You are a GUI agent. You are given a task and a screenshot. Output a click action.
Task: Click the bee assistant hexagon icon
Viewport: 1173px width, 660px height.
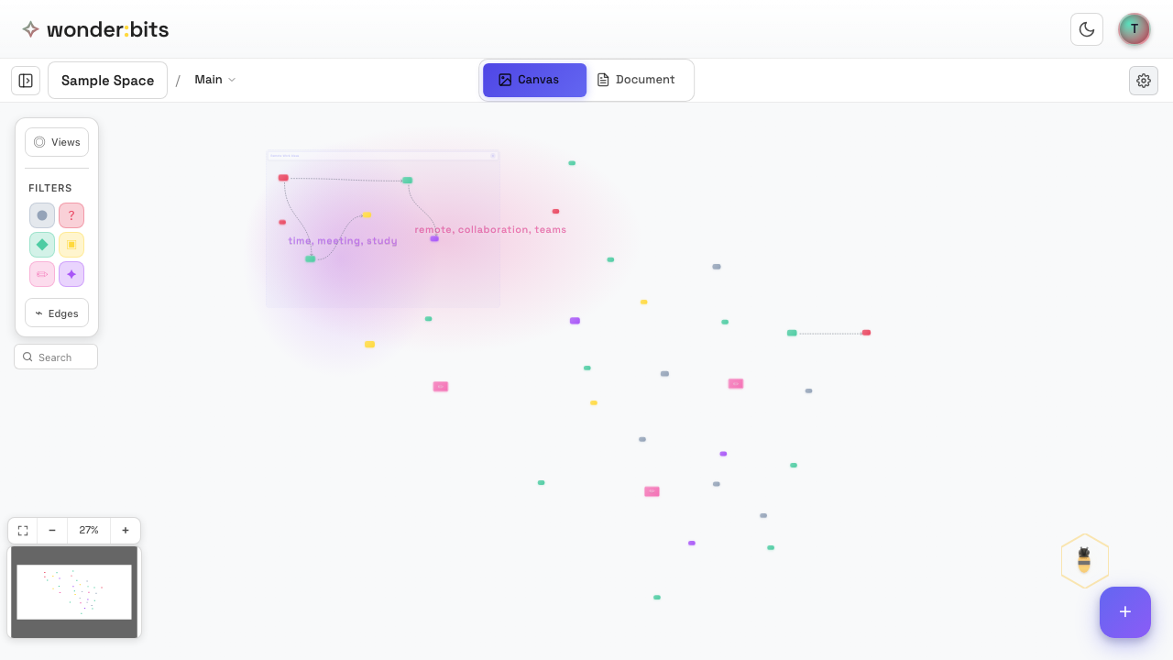pyautogui.click(x=1084, y=560)
